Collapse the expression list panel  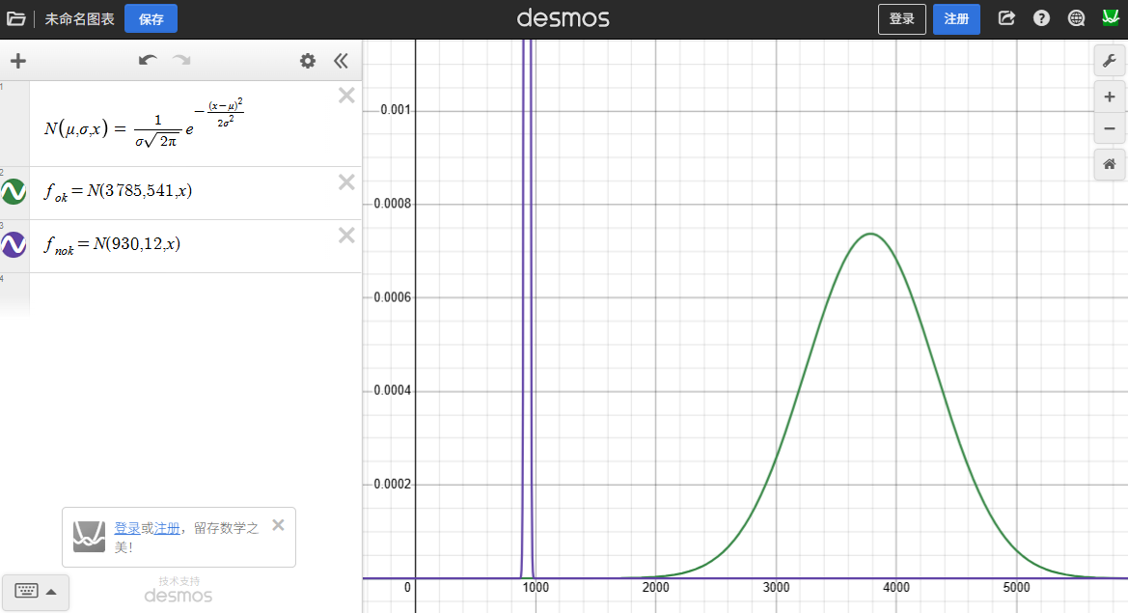[x=340, y=61]
